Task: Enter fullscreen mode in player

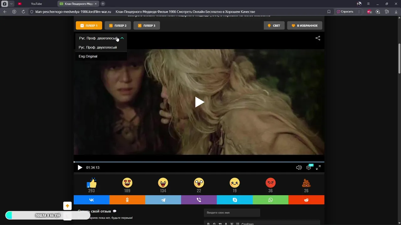Action: pos(318,167)
